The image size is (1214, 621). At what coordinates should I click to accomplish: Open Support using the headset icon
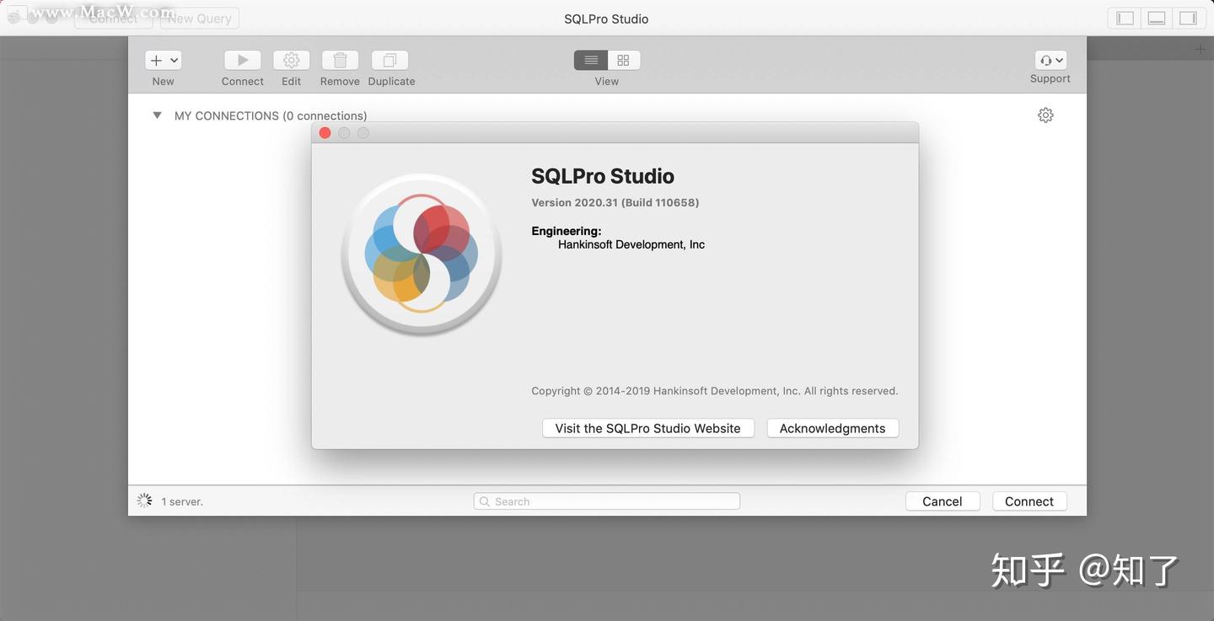tap(1045, 60)
